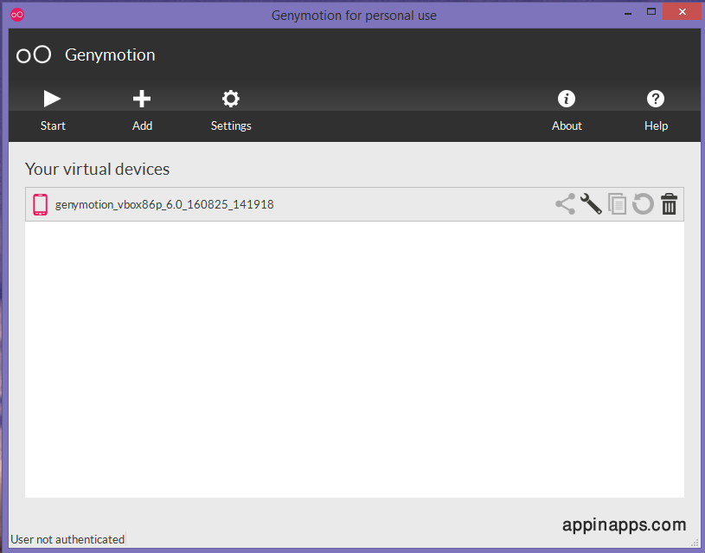Image resolution: width=705 pixels, height=553 pixels.
Task: Click the share icon for the device
Action: (565, 204)
